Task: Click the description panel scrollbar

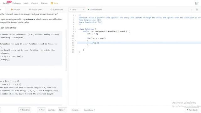Action: pos(66,50)
